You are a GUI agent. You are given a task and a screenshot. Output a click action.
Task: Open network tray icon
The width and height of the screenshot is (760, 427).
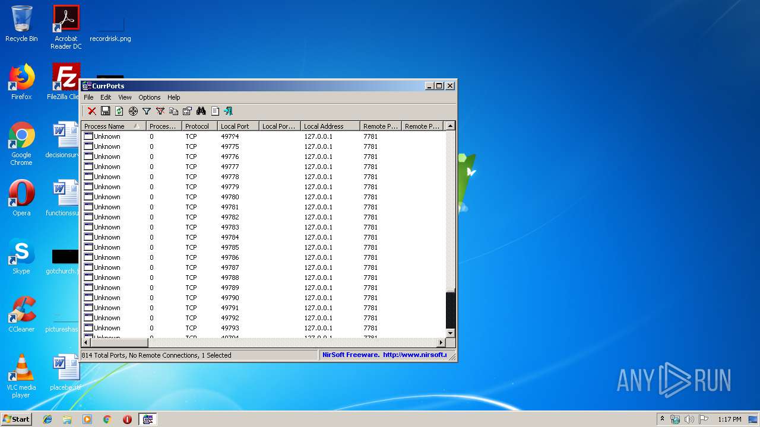pos(675,419)
